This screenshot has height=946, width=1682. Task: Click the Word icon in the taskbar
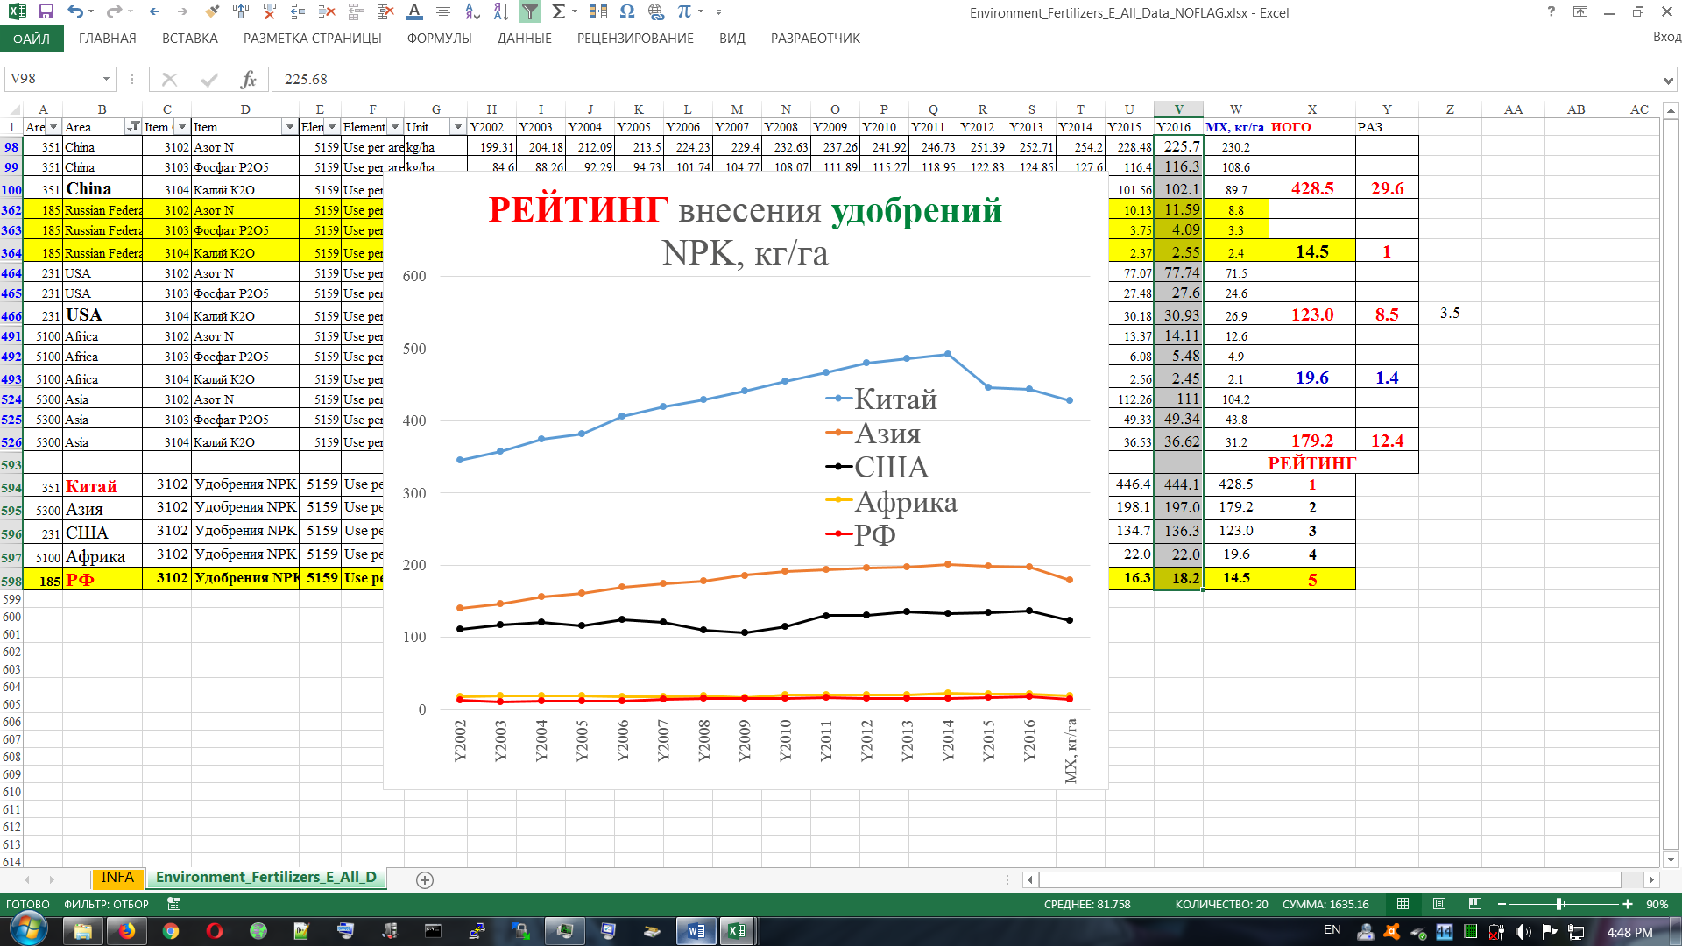click(x=696, y=931)
